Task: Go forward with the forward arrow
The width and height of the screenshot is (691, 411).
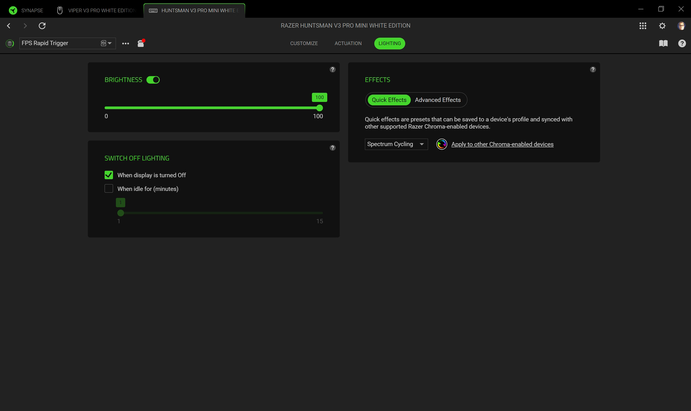Action: tap(25, 26)
